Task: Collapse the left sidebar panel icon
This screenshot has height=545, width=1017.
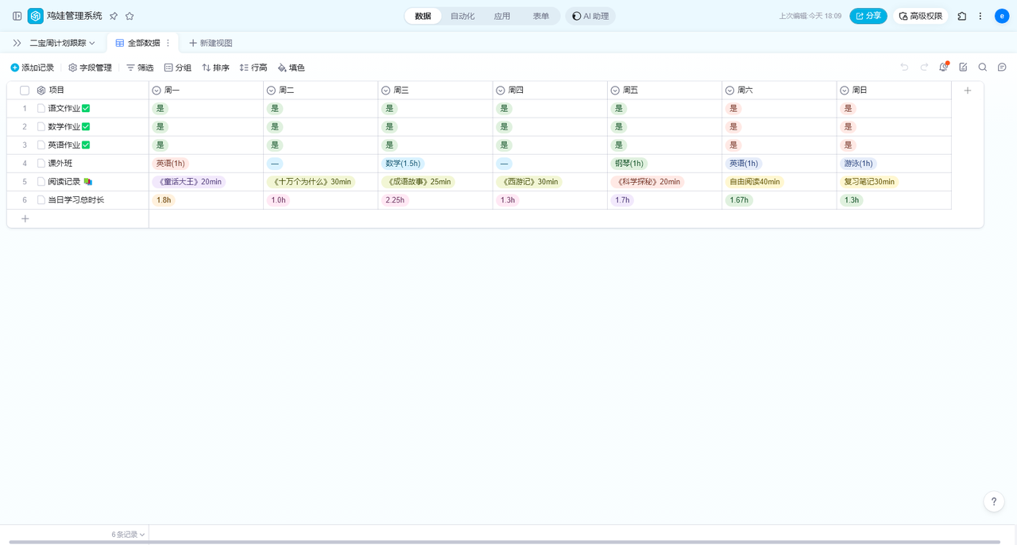Action: pos(17,16)
